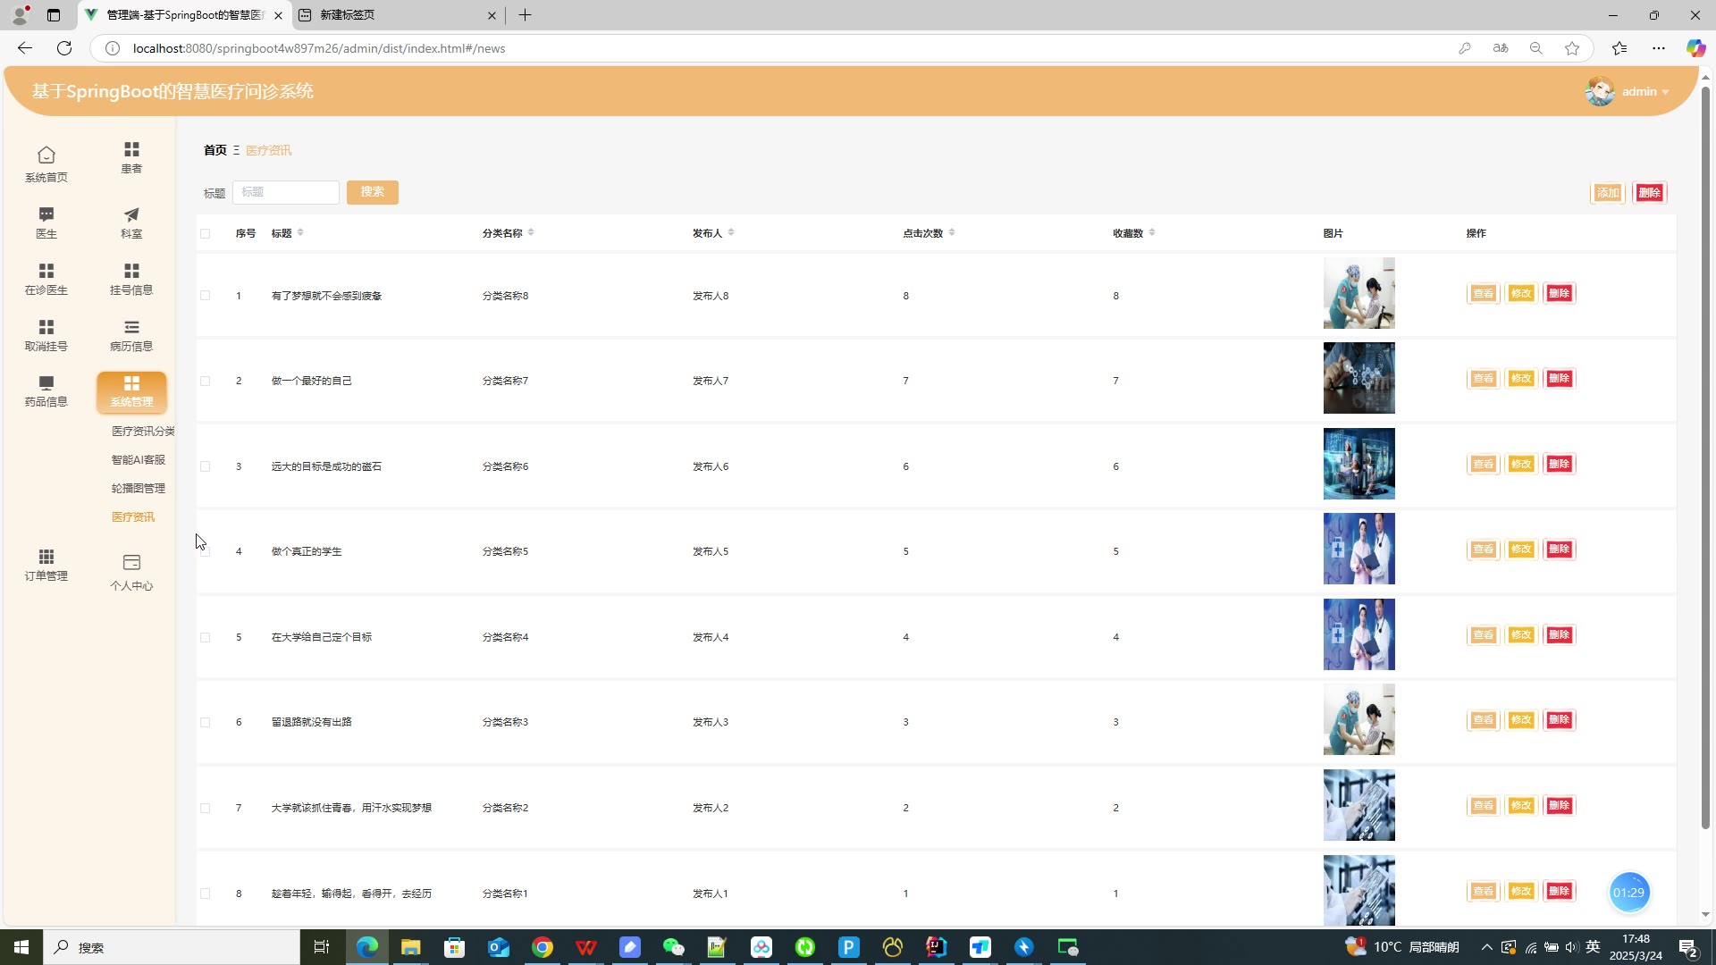Click the 搜索 search button
Image resolution: width=1716 pixels, height=965 pixels.
pos(373,192)
